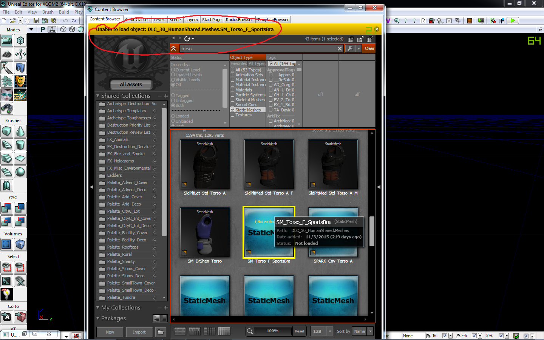This screenshot has height=340, width=544.
Task: Click the CSG Add brush icon
Action: (7, 208)
